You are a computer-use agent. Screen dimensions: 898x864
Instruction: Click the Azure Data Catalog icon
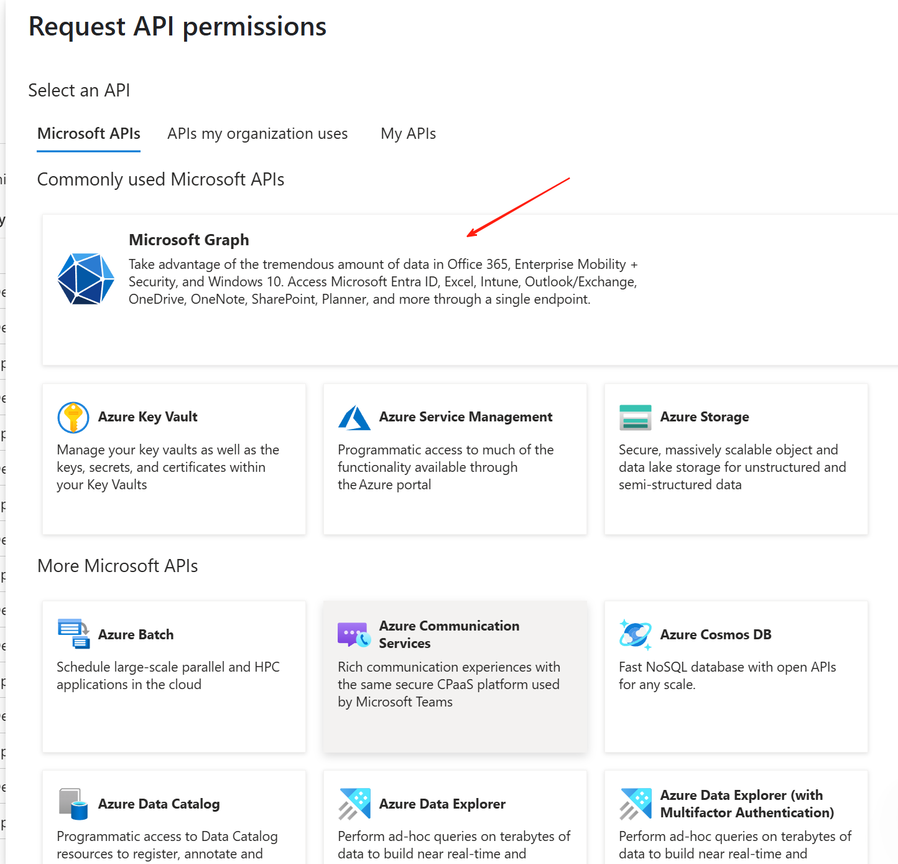coord(73,804)
